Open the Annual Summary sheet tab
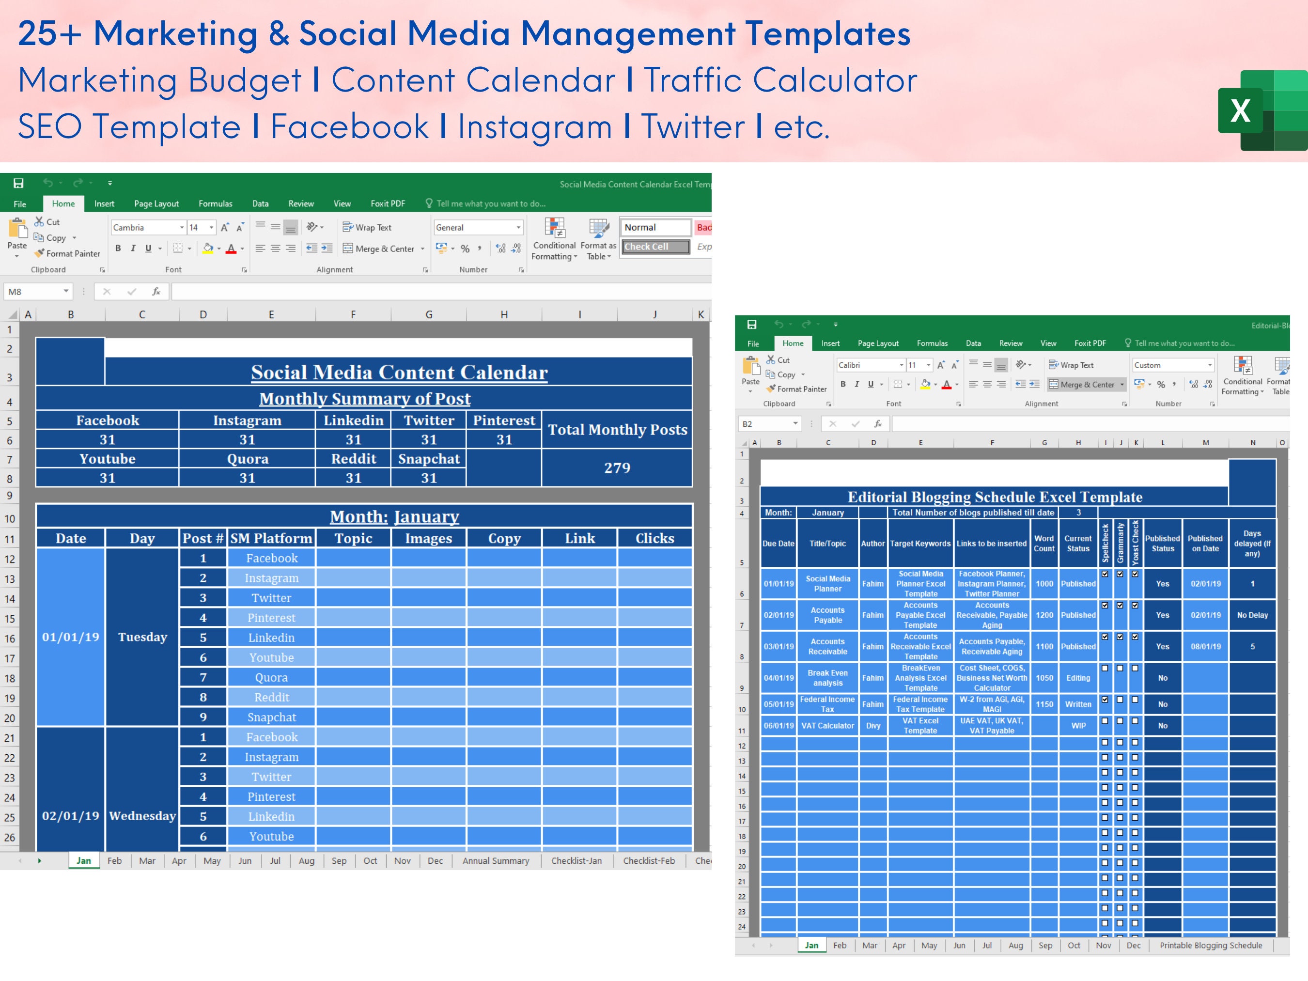This screenshot has width=1308, height=981. tap(496, 861)
